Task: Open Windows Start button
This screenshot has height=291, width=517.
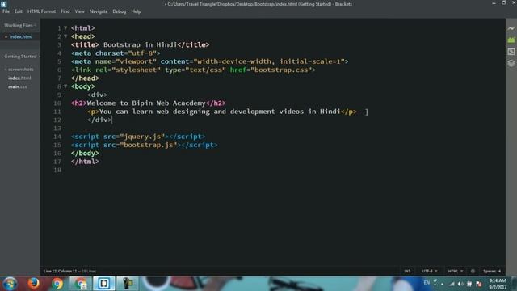Action: click(10, 284)
